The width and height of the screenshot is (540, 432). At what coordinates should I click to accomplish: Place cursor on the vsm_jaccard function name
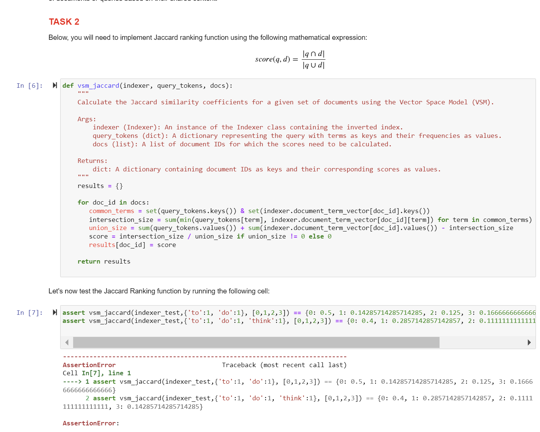(x=98, y=85)
